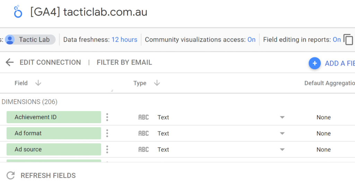Viewport: 355px width, 186px height.
Task: Click the Looker Studio logo icon
Action: [x=18, y=12]
